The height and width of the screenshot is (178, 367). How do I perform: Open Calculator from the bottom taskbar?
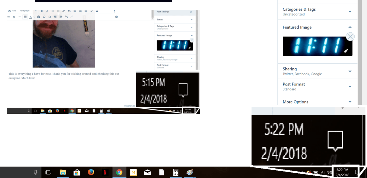(176, 172)
